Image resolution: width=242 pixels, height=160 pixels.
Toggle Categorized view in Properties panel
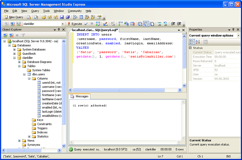tap(192, 42)
